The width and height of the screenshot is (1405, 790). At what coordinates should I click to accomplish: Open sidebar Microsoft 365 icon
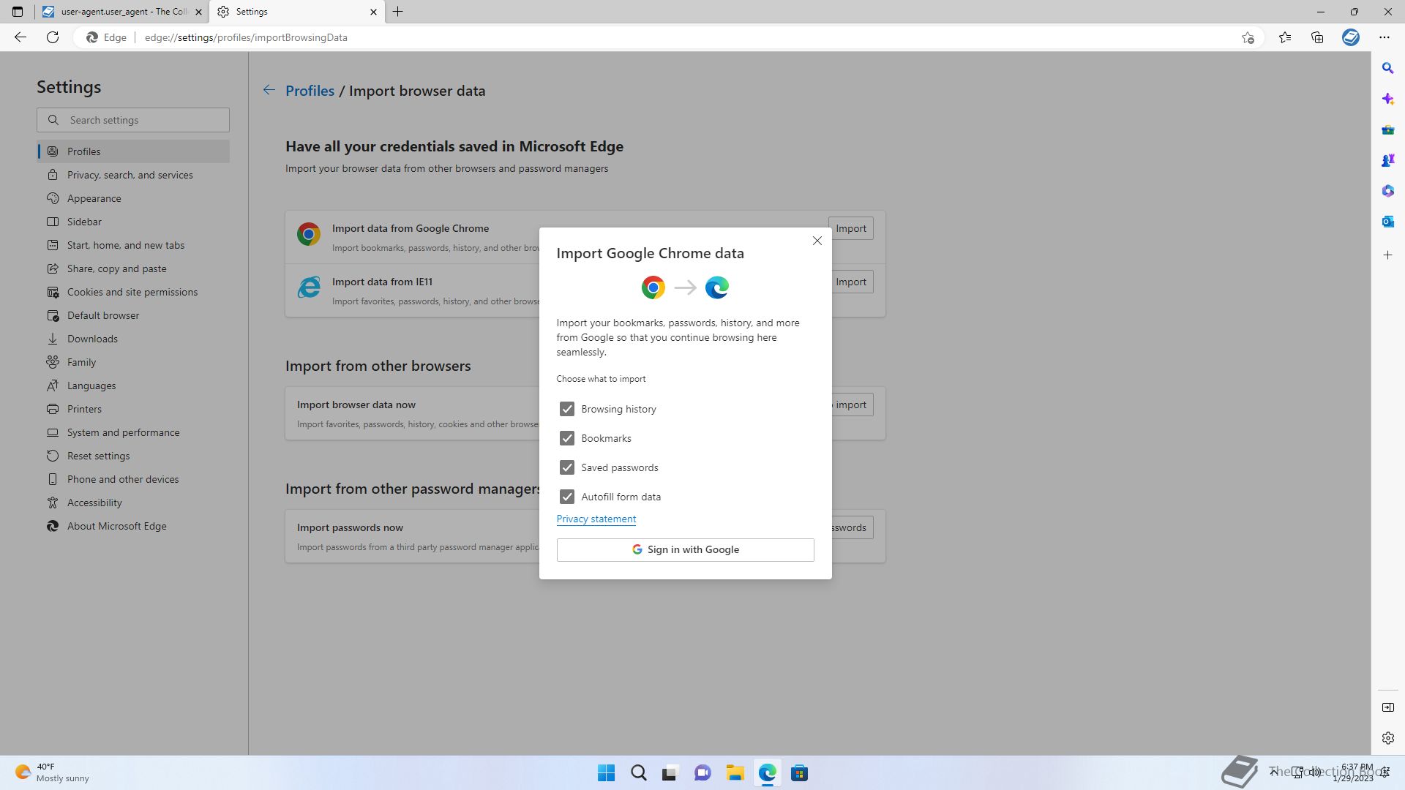(x=1387, y=191)
